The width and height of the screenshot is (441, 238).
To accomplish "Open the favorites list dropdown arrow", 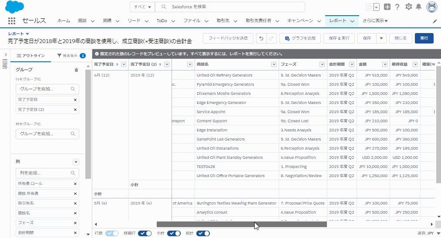I will [x=376, y=7].
